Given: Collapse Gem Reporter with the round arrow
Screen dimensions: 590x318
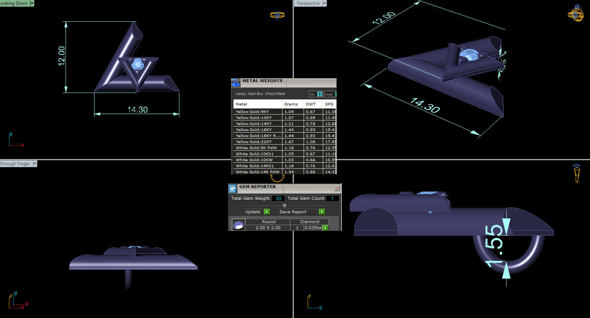Looking at the screenshot, I should tap(285, 205).
